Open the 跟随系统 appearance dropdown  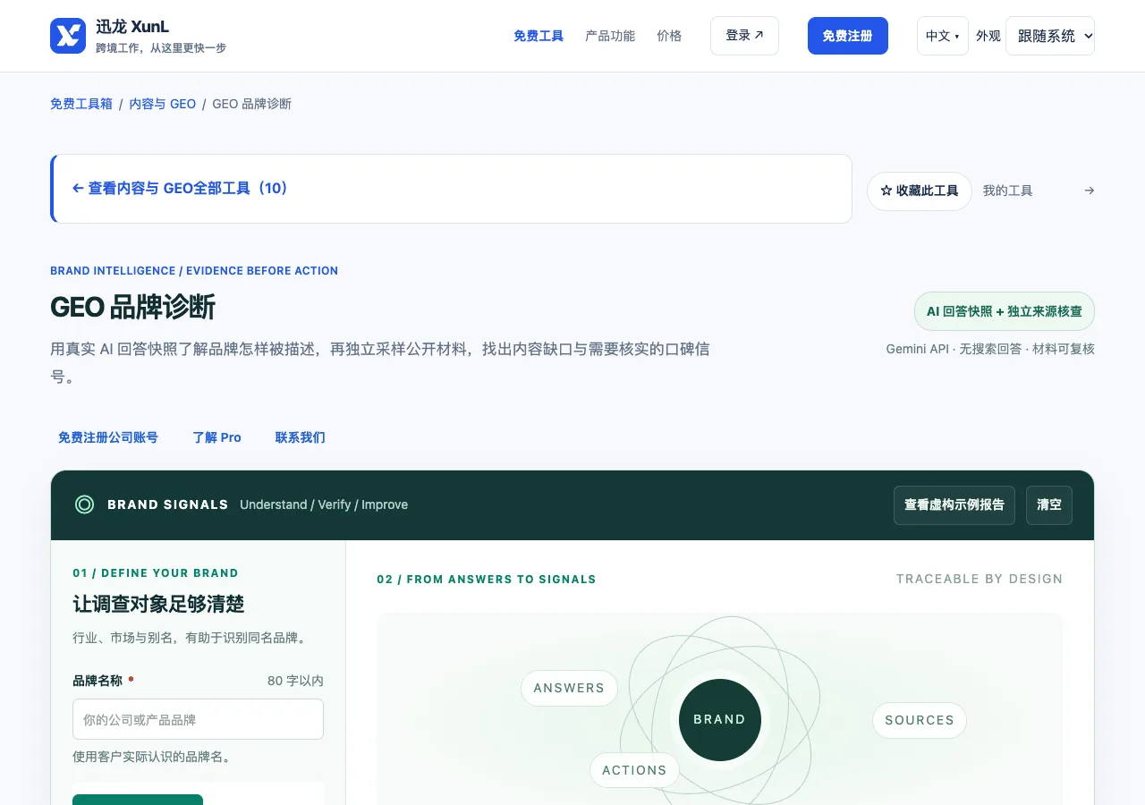click(x=1050, y=36)
